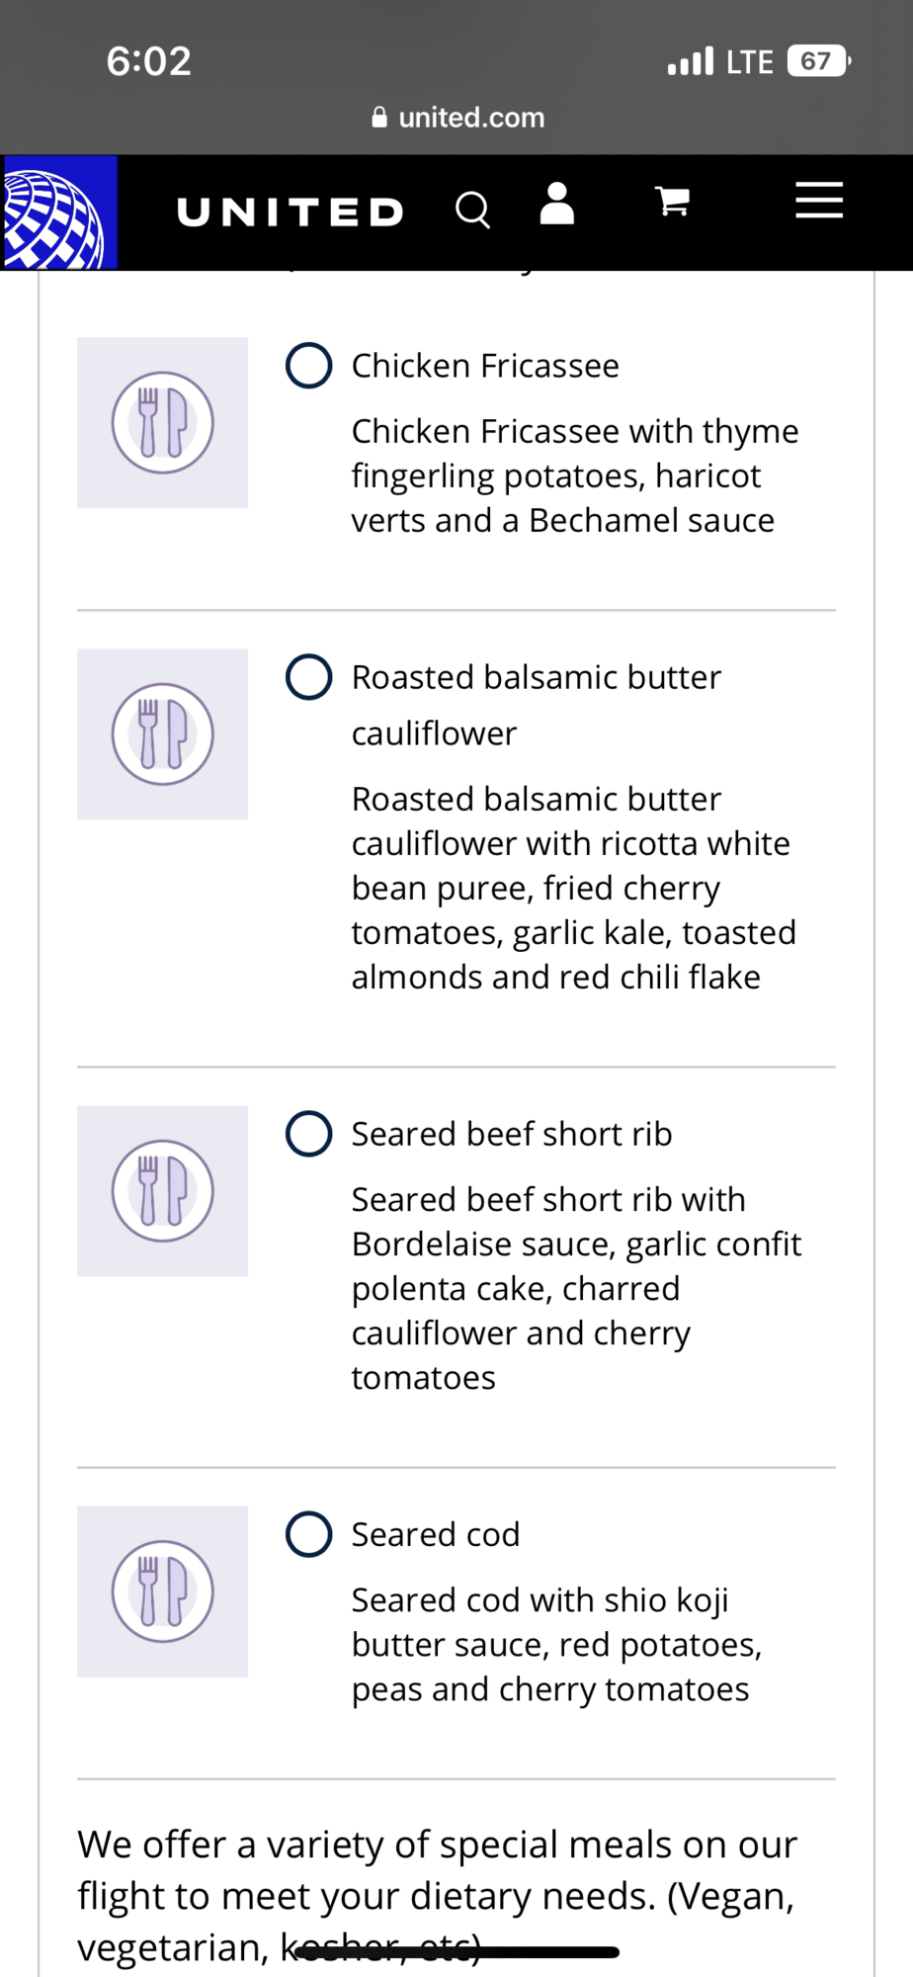The width and height of the screenshot is (913, 1977).
Task: Tap the home indicator bar at bottom
Action: click(456, 1952)
